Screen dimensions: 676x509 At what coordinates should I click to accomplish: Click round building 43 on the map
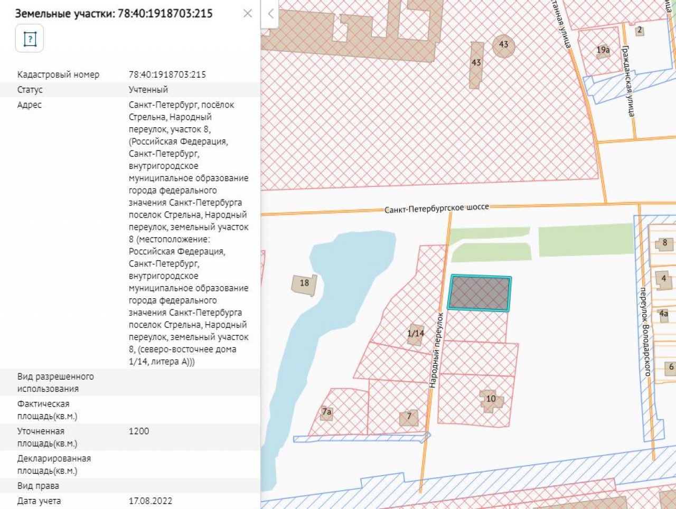point(504,45)
